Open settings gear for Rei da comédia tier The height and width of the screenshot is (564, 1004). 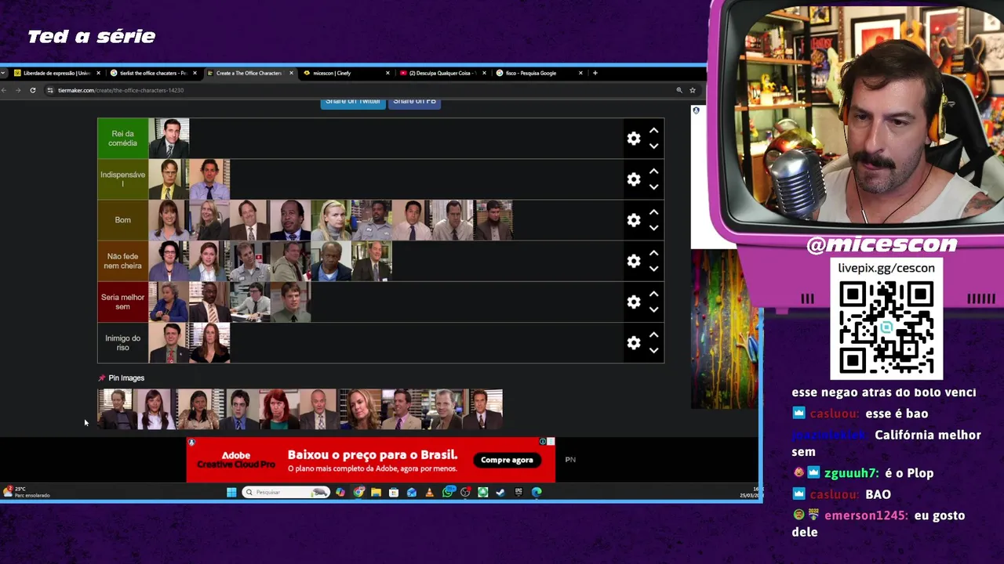point(634,139)
